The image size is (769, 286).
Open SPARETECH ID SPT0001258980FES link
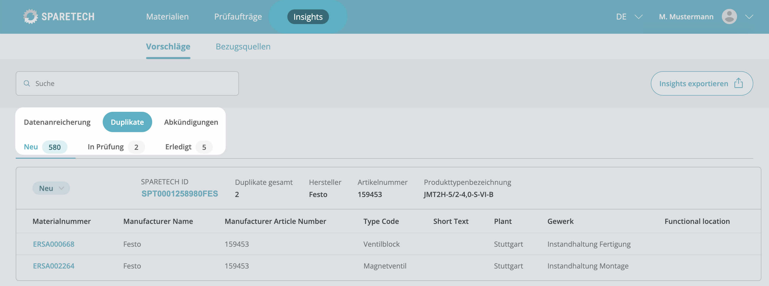tap(179, 194)
